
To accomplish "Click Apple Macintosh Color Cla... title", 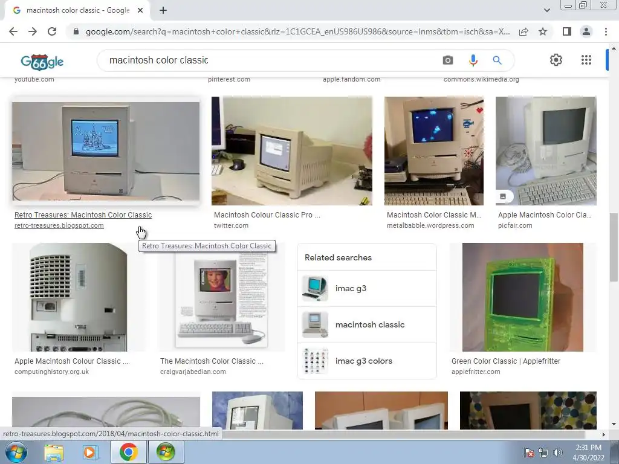I will pos(545,214).
